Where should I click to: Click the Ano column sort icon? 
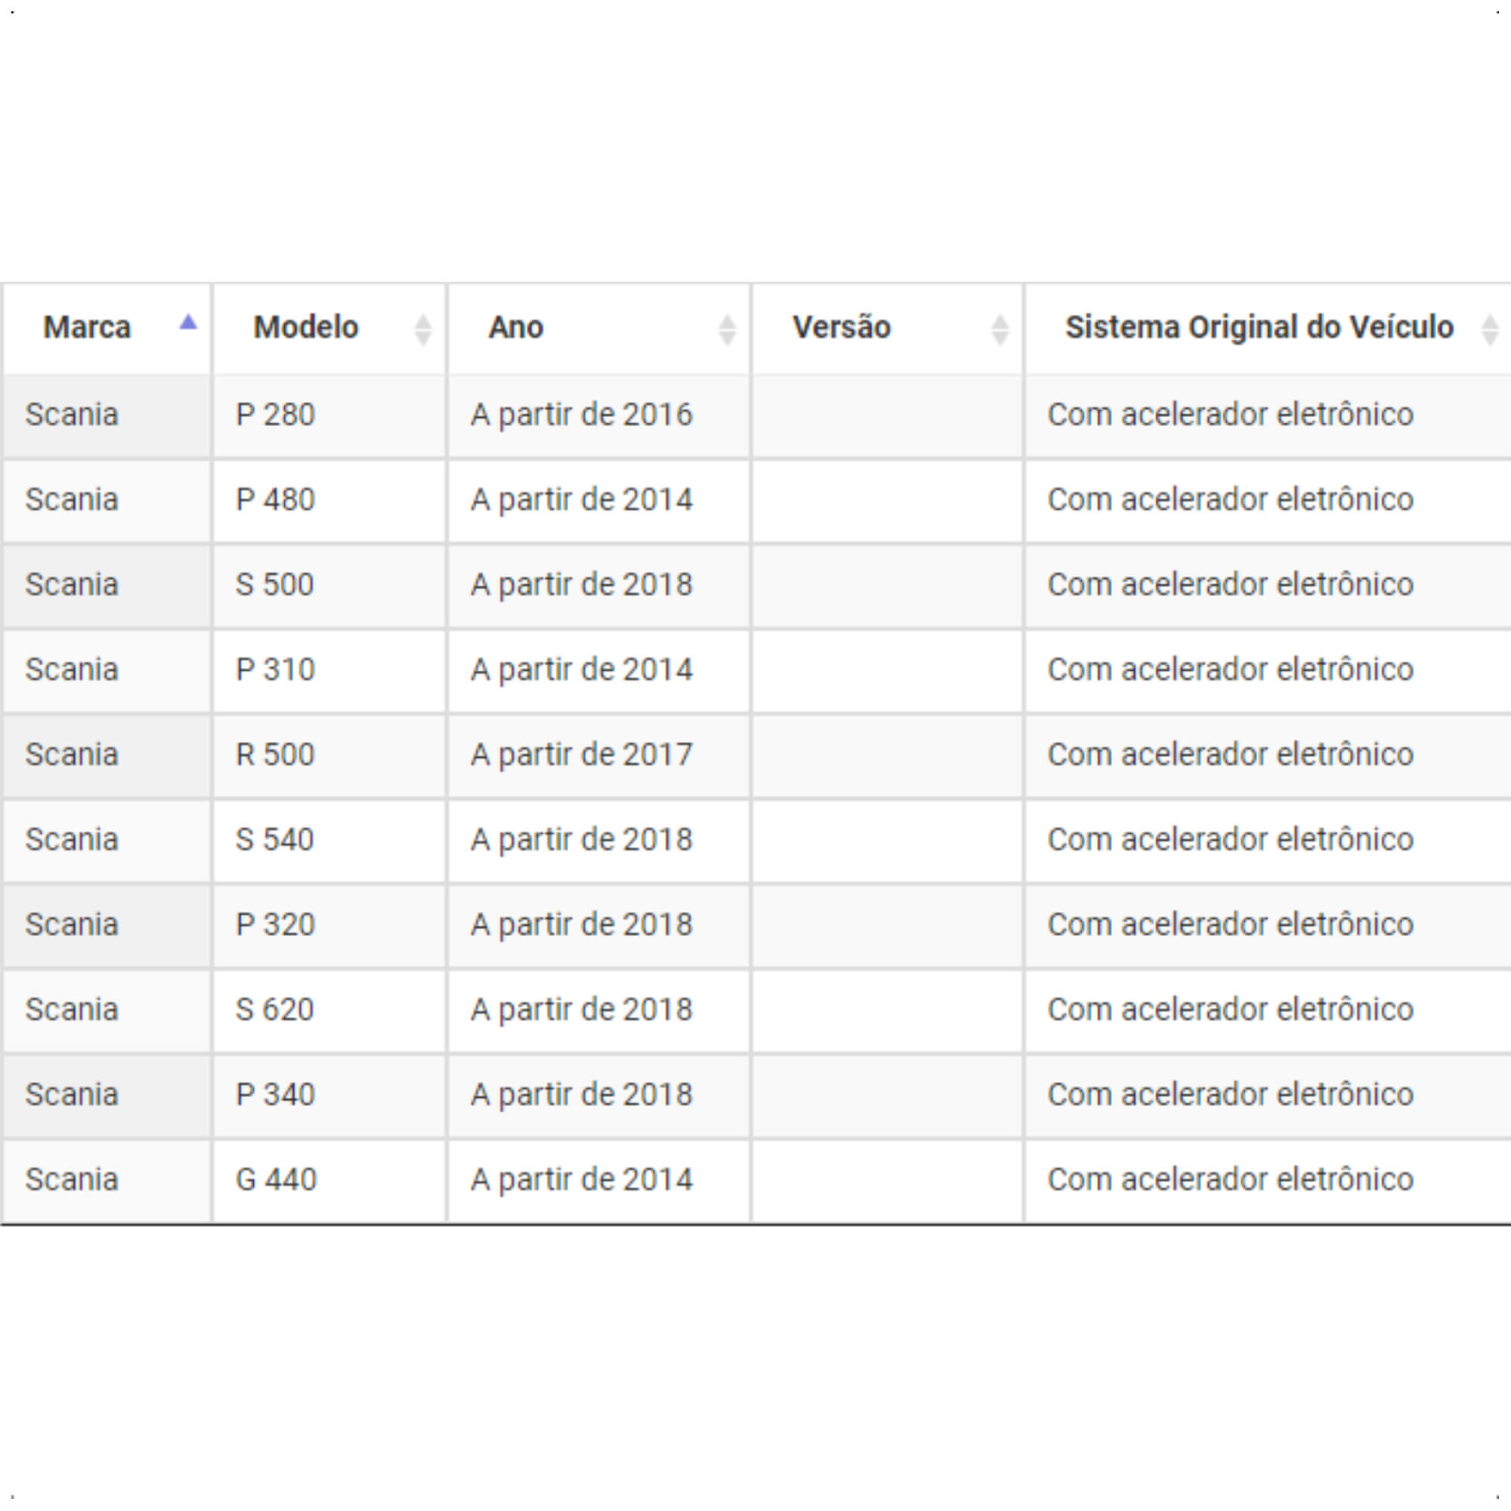pos(728,329)
